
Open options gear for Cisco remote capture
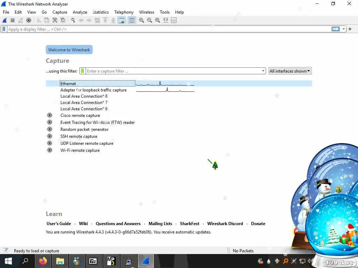(50, 115)
